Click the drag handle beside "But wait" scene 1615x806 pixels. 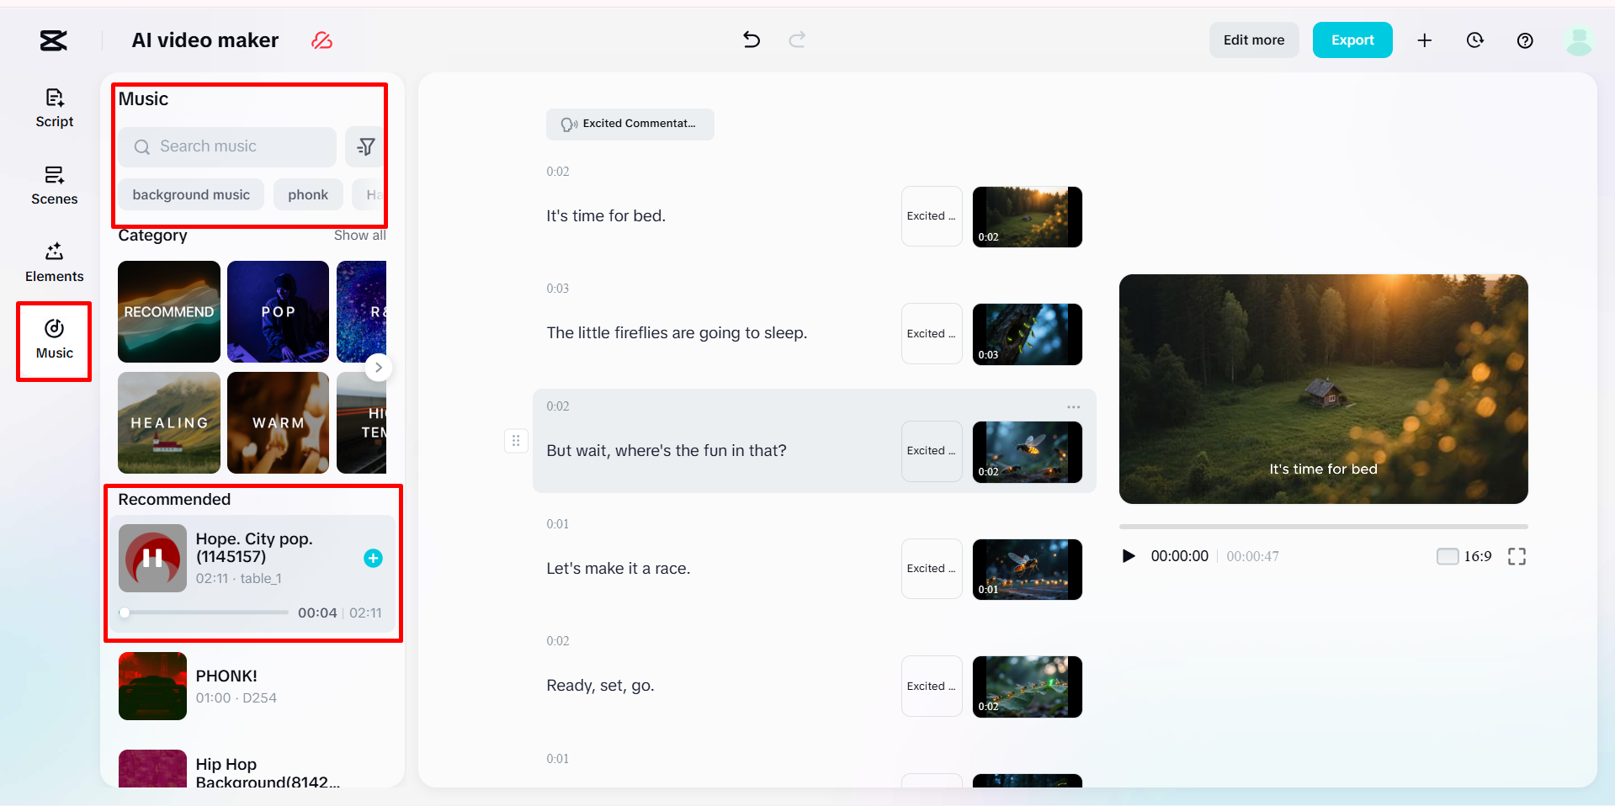pos(516,441)
